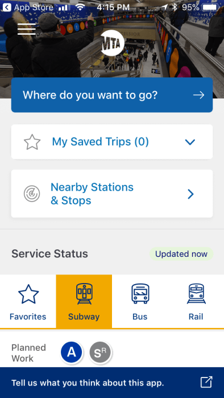Tap the arrow in Where do you want to go
The height and width of the screenshot is (398, 224).
[198, 95]
